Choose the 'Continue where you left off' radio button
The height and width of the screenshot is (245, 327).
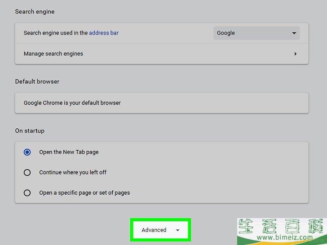[27, 172]
